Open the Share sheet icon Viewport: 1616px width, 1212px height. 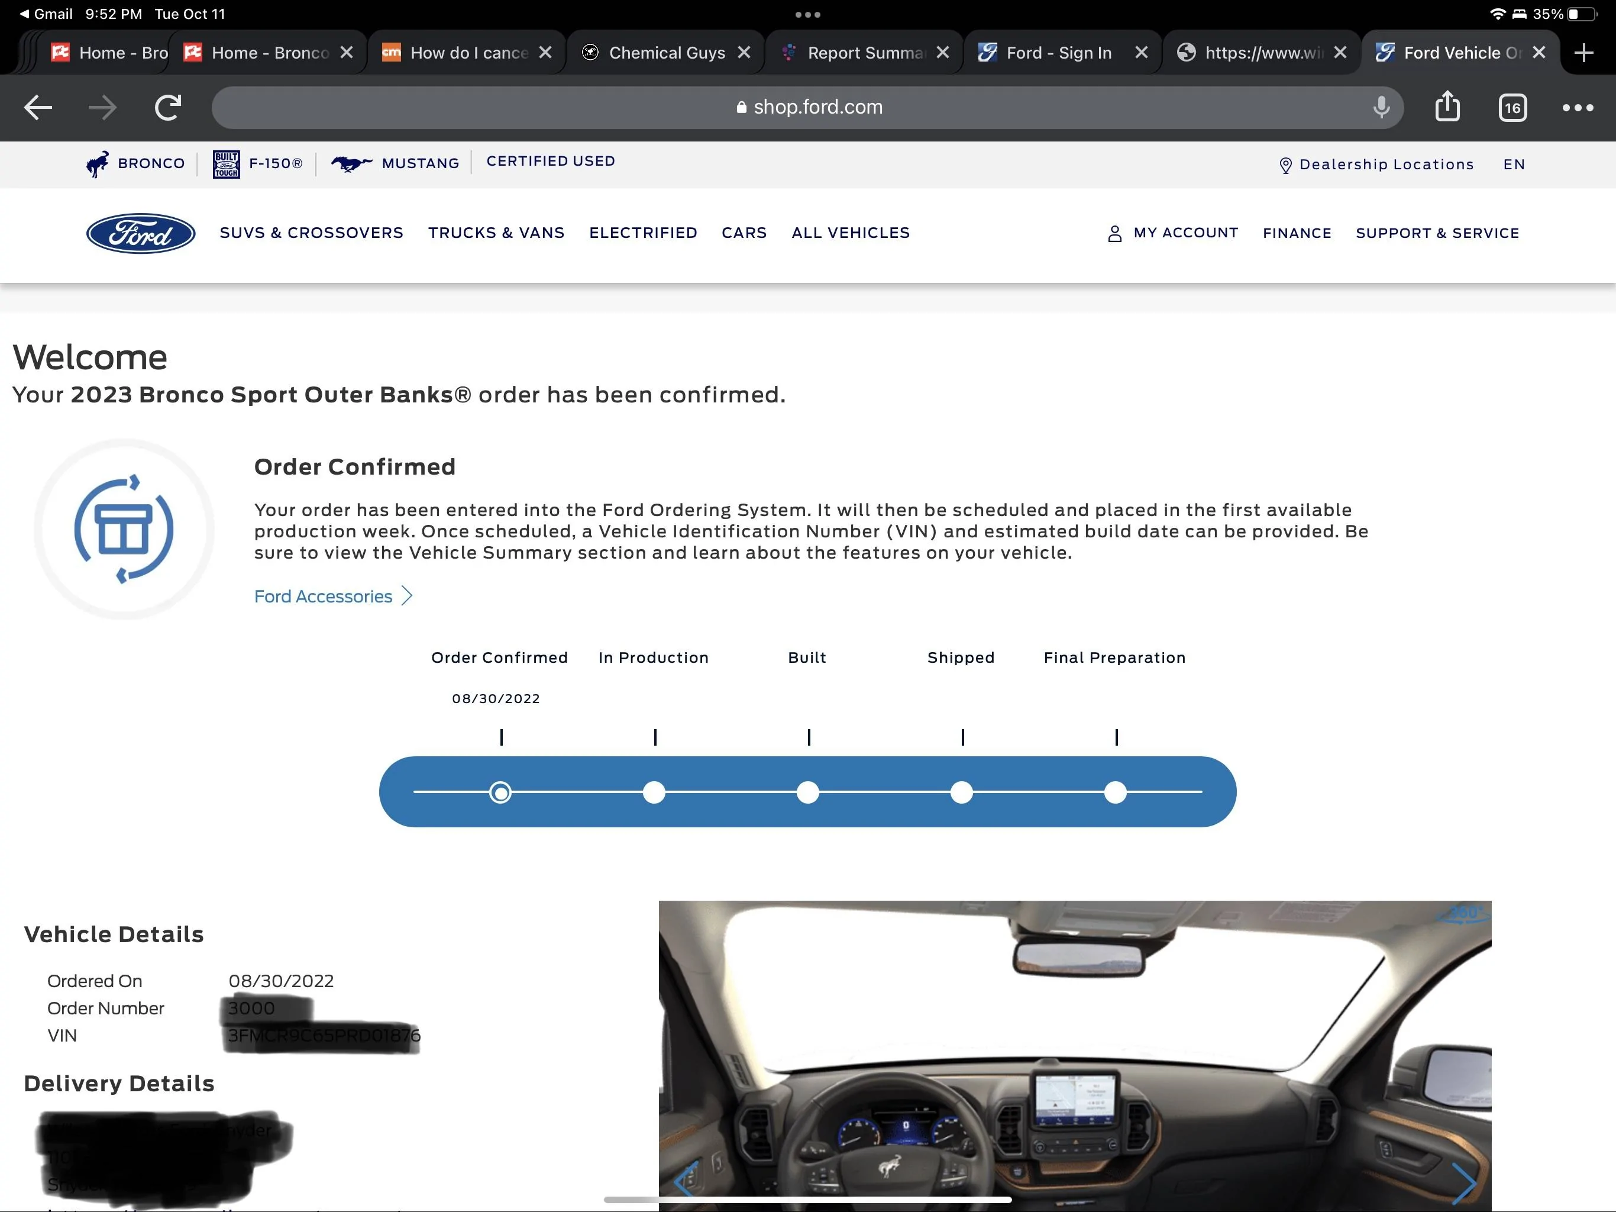coord(1448,107)
